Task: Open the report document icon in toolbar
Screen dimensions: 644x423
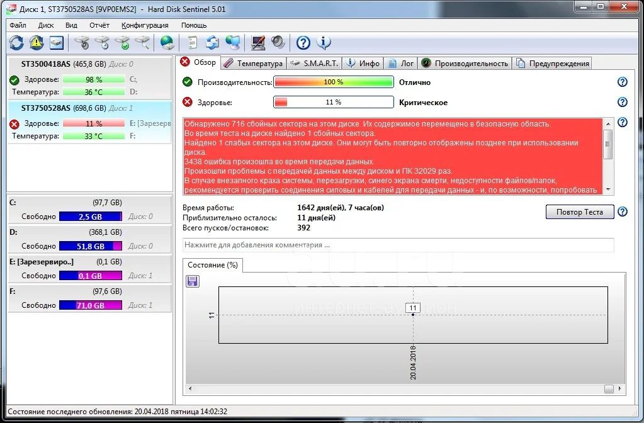Action: pyautogui.click(x=193, y=43)
